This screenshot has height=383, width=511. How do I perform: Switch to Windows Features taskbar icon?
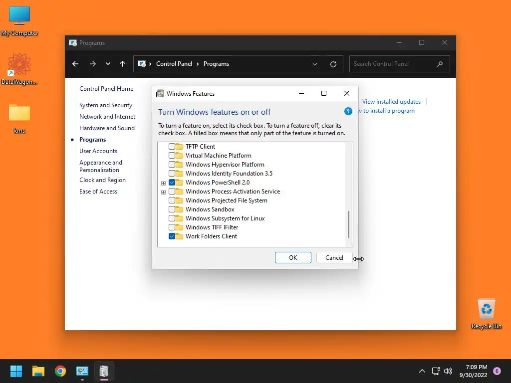[x=104, y=371]
